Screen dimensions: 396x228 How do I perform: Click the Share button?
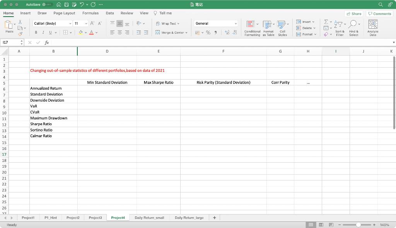click(x=354, y=14)
